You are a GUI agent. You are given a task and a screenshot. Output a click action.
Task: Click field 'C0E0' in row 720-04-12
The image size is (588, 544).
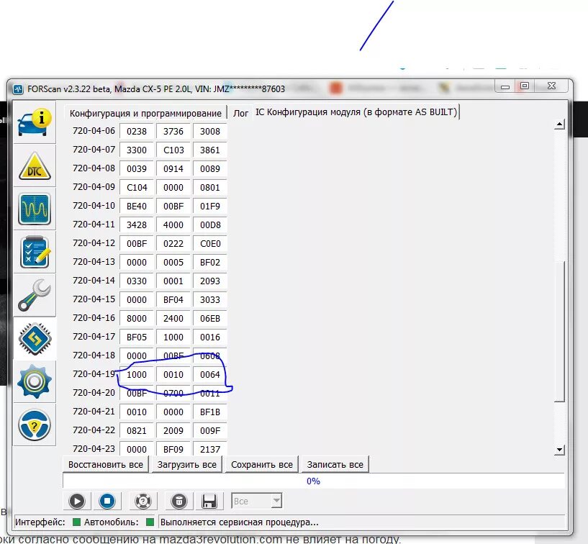point(210,244)
